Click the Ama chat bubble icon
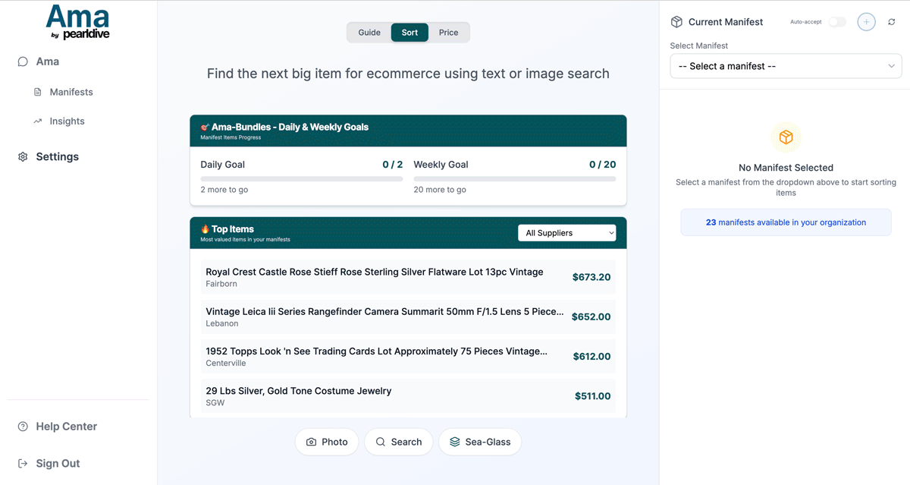The image size is (910, 485). point(23,61)
